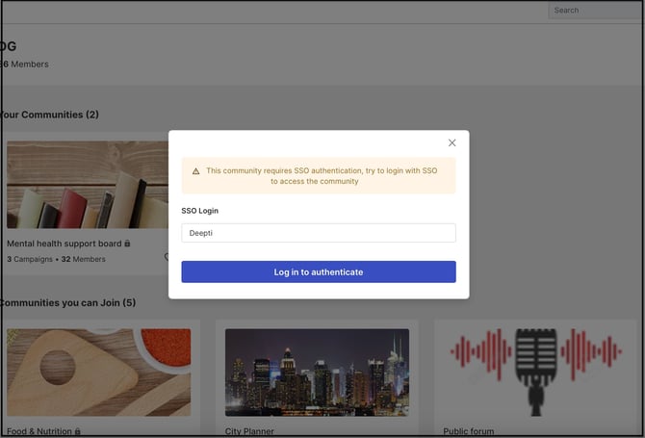
Task: Open Mental health support board thumbnail
Action: 88,185
